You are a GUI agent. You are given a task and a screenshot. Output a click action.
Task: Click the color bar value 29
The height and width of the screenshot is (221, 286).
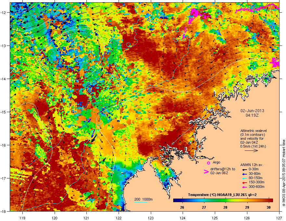point(247,207)
